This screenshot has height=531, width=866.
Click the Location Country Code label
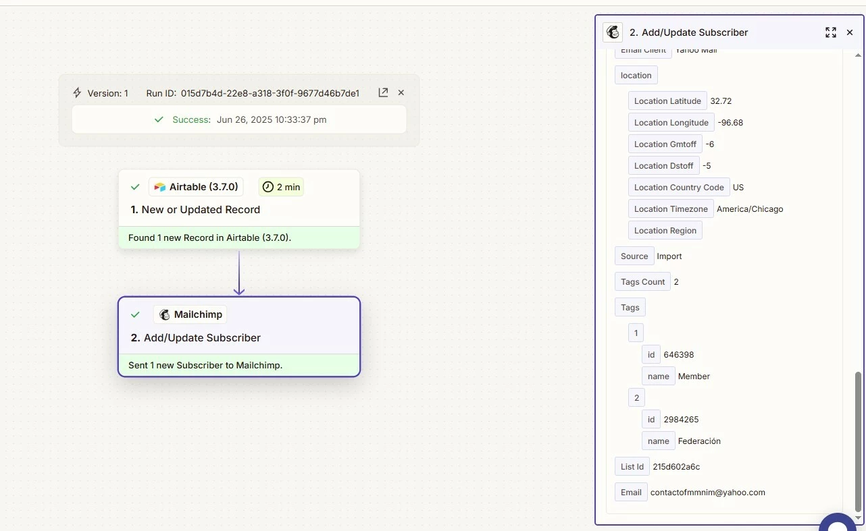coord(679,187)
